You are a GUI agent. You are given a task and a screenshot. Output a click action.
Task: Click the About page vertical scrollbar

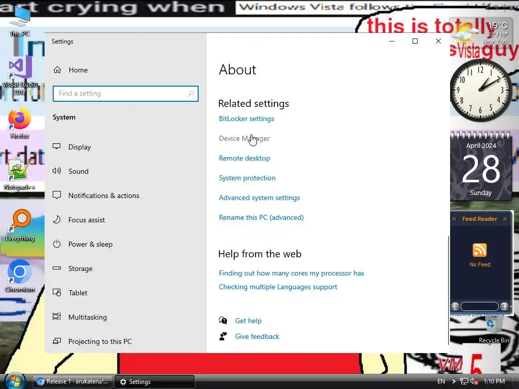[449, 290]
